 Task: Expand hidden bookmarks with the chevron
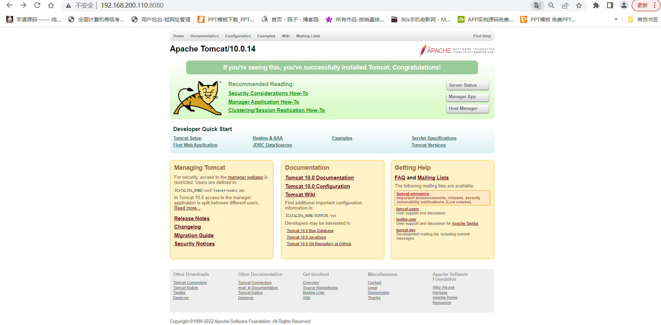[616, 19]
